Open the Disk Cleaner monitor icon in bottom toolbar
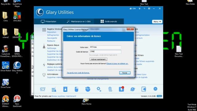 [x=43, y=89]
